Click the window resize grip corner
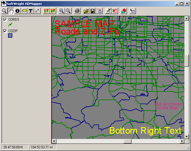 [188, 148]
